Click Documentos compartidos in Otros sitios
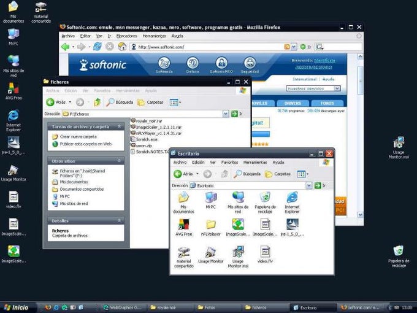The width and height of the screenshot is (417, 313). click(x=82, y=189)
